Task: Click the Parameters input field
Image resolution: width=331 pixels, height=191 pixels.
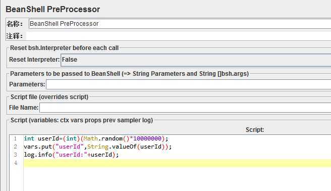Action: click(x=188, y=84)
